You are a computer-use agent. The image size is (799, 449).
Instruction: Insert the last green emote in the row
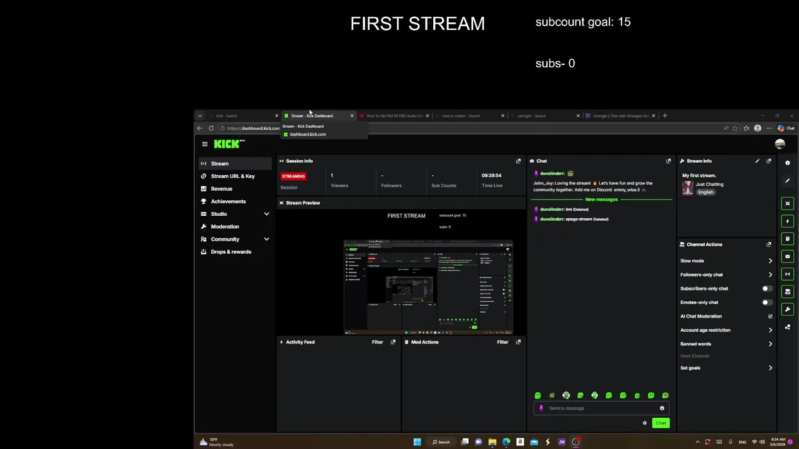(665, 395)
